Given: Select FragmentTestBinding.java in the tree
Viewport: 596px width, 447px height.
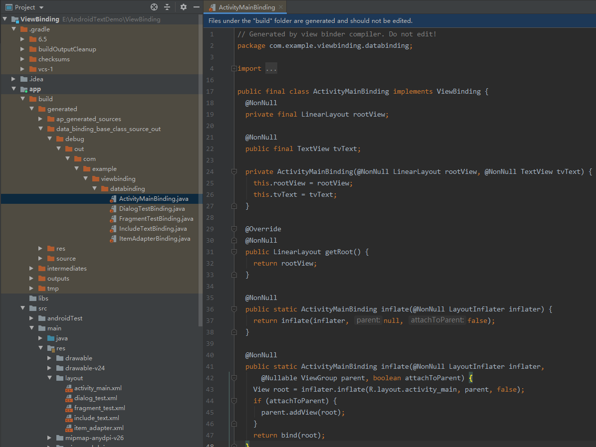Looking at the screenshot, I should (156, 219).
